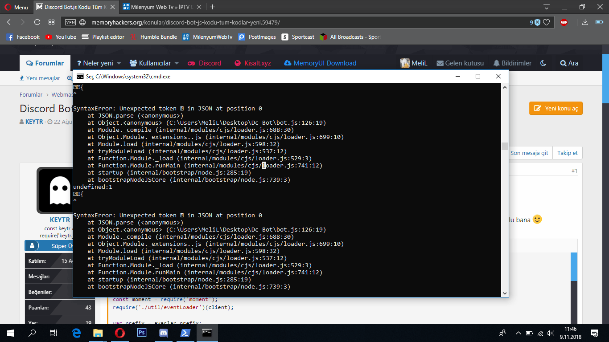Screen dimensions: 609x342
Task: Switch to the Discord Bot.js Kodu tab
Action: click(75, 7)
